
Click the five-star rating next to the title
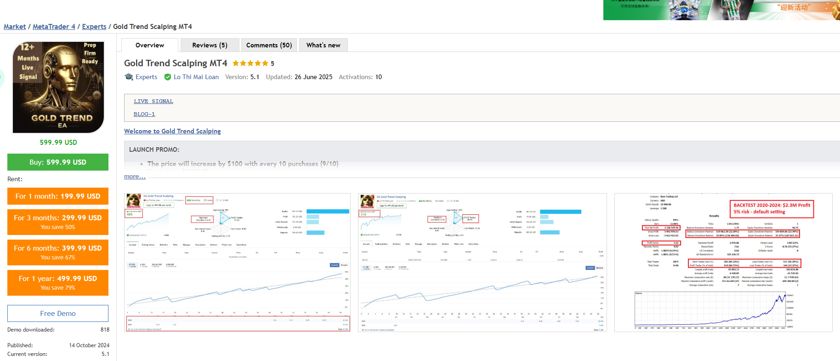250,63
